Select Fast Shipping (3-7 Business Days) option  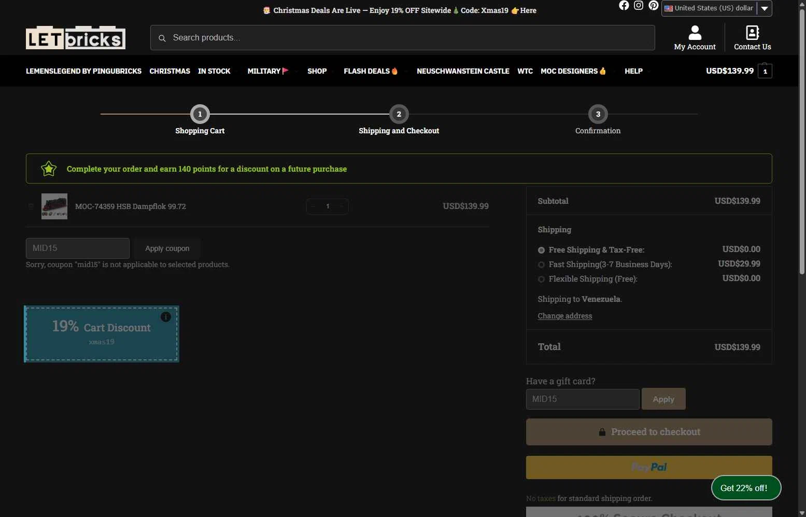coord(541,264)
